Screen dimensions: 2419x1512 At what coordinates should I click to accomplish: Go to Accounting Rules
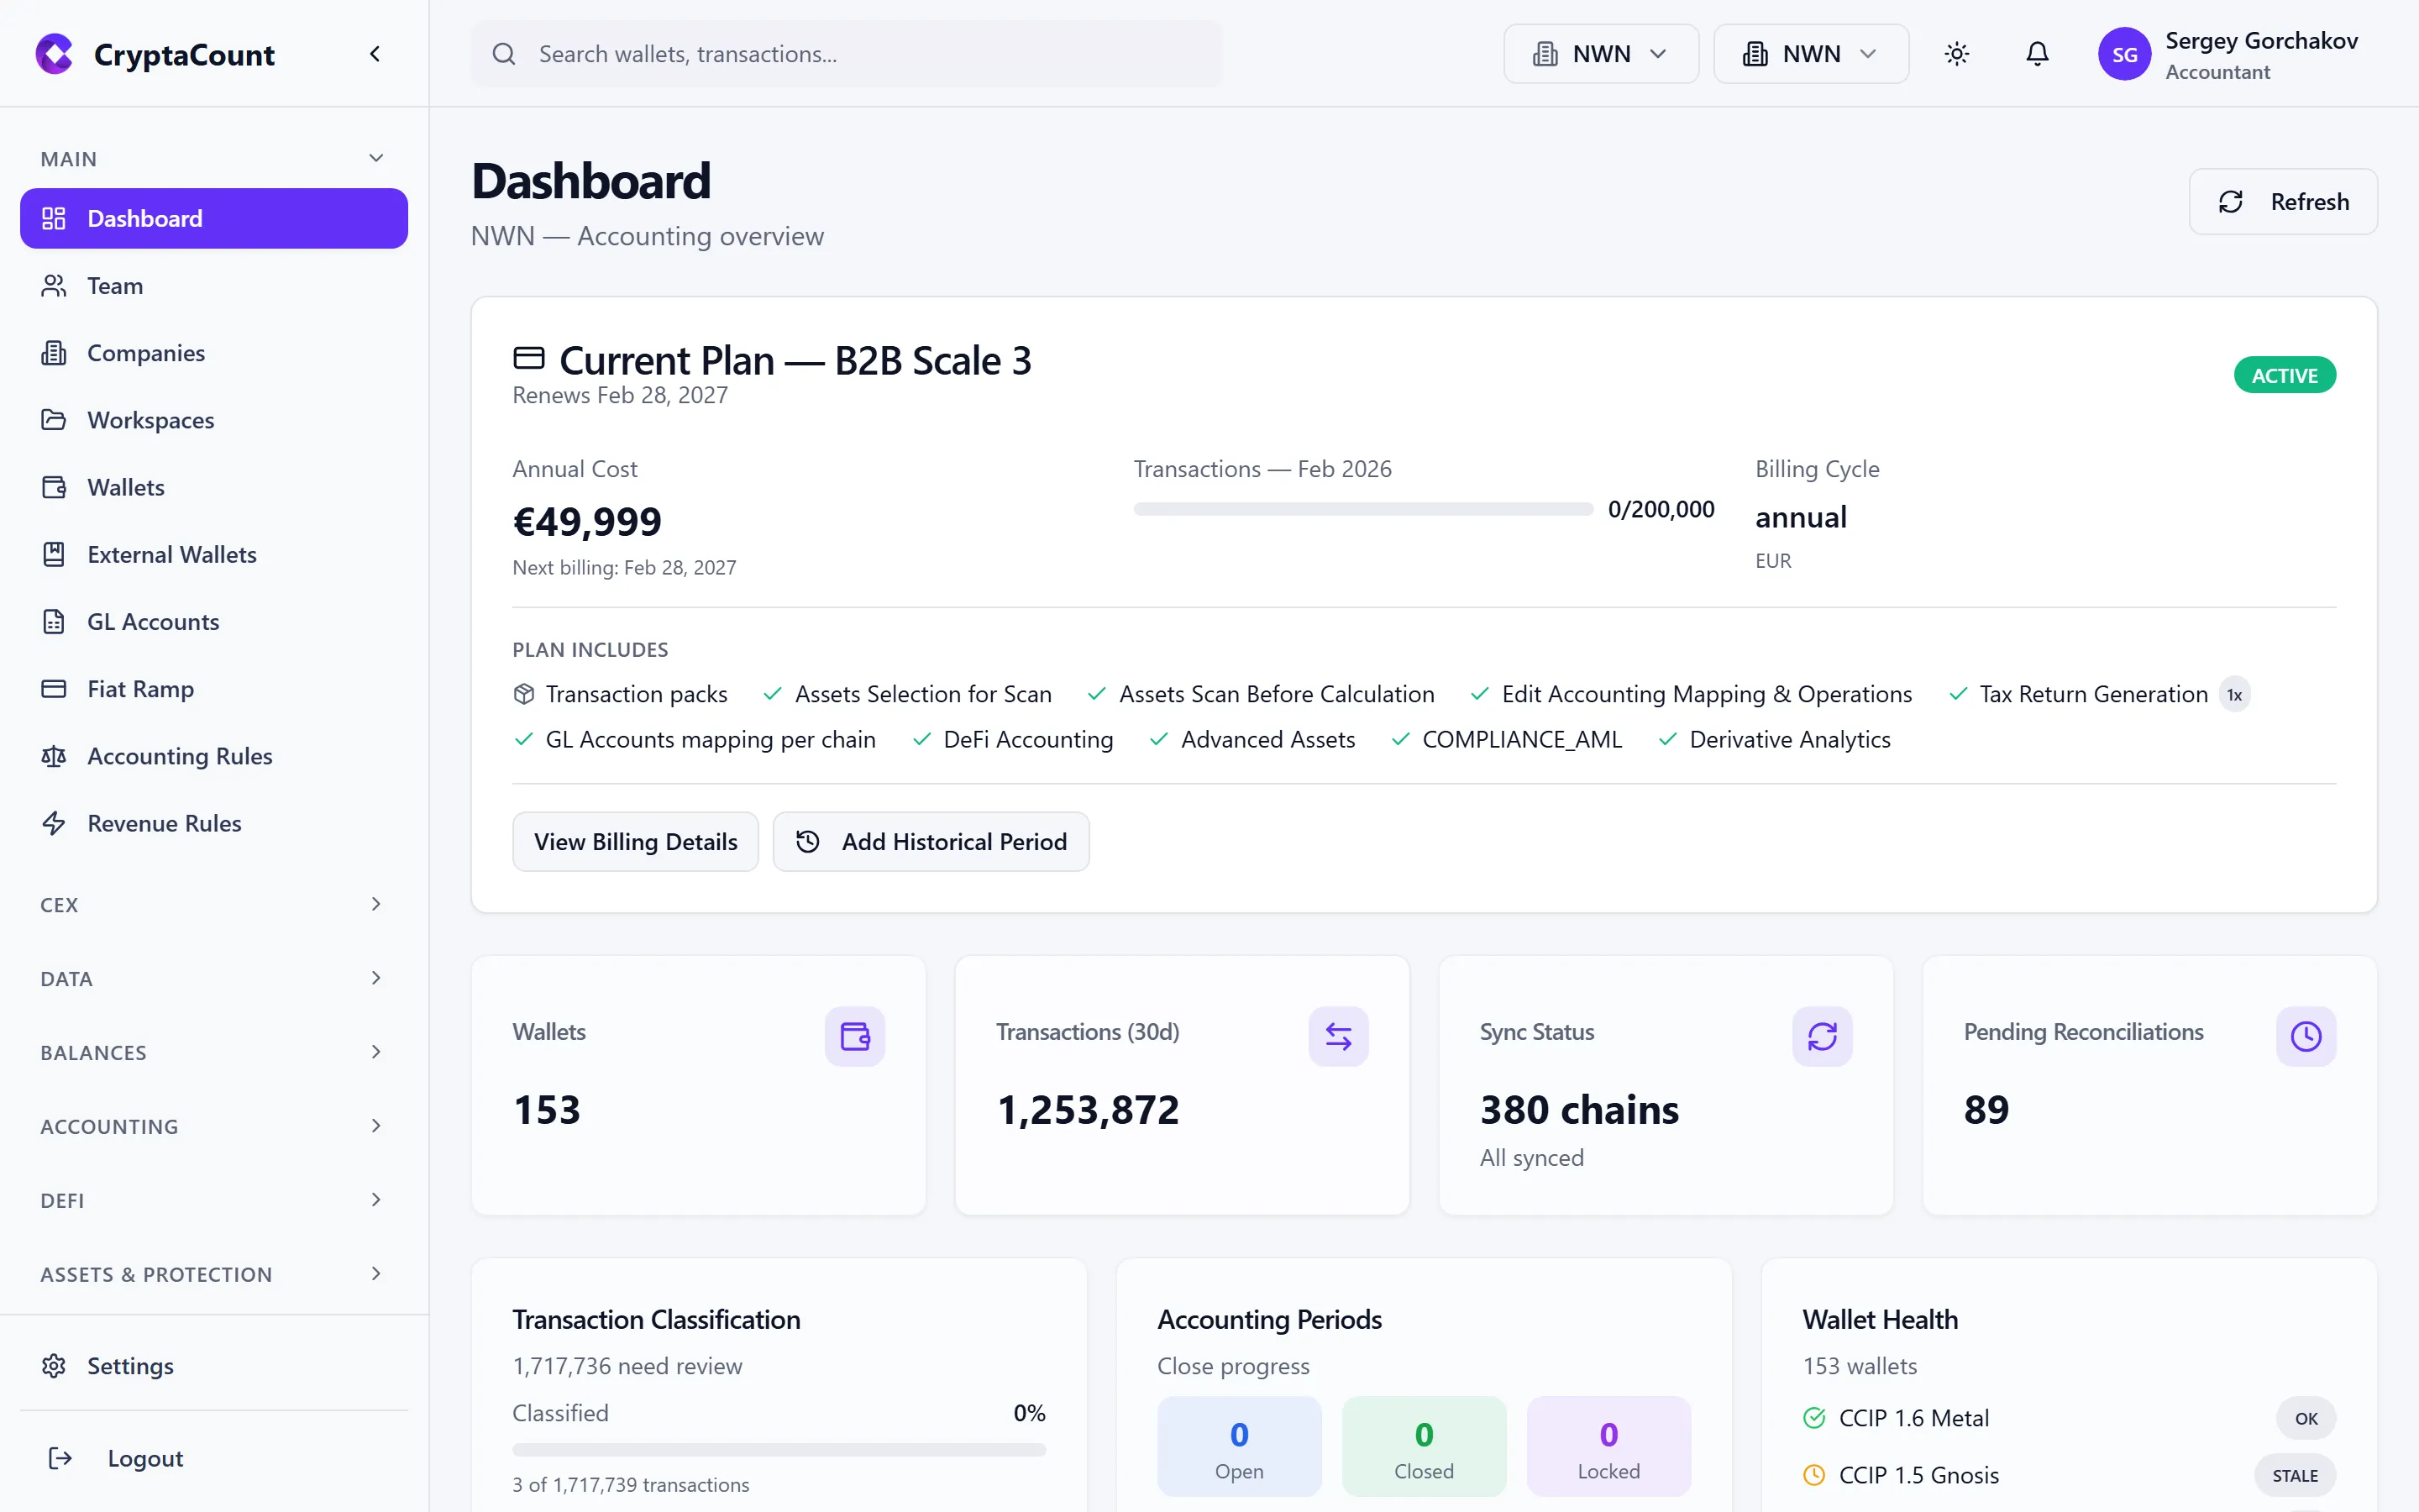pyautogui.click(x=179, y=756)
